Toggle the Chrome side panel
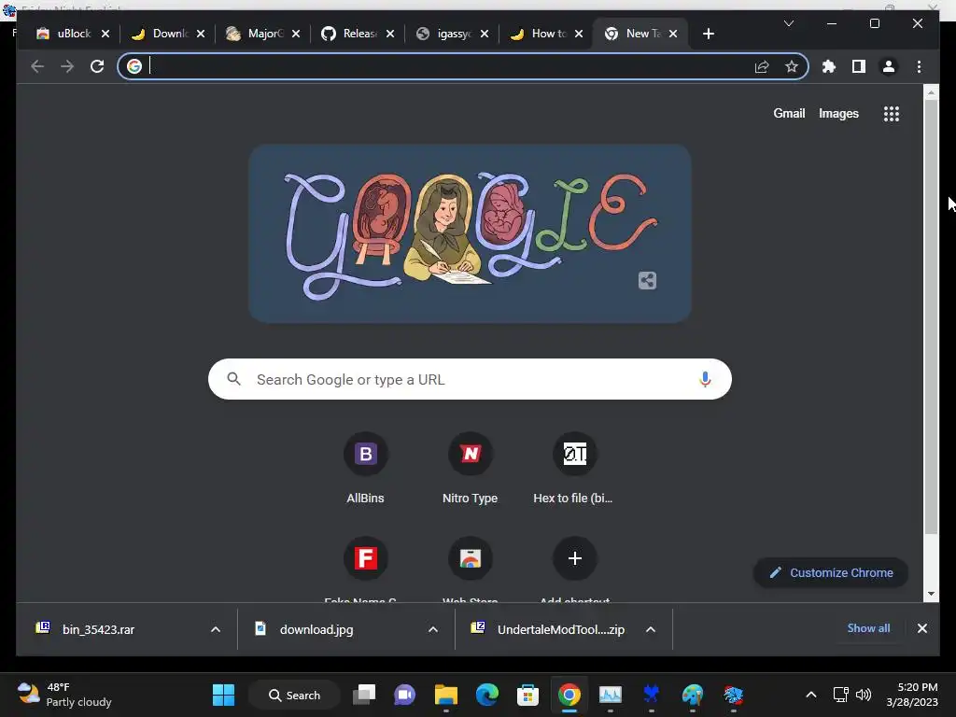This screenshot has width=956, height=717. click(x=859, y=66)
